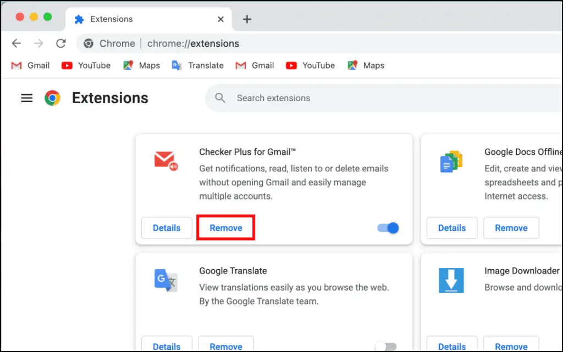Click the magnifier icon in the search box
This screenshot has height=352, width=563.
220,98
